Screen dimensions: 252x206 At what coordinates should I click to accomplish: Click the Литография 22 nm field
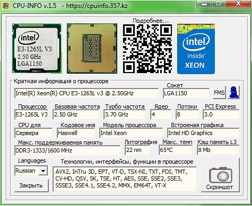[x=137, y=150]
